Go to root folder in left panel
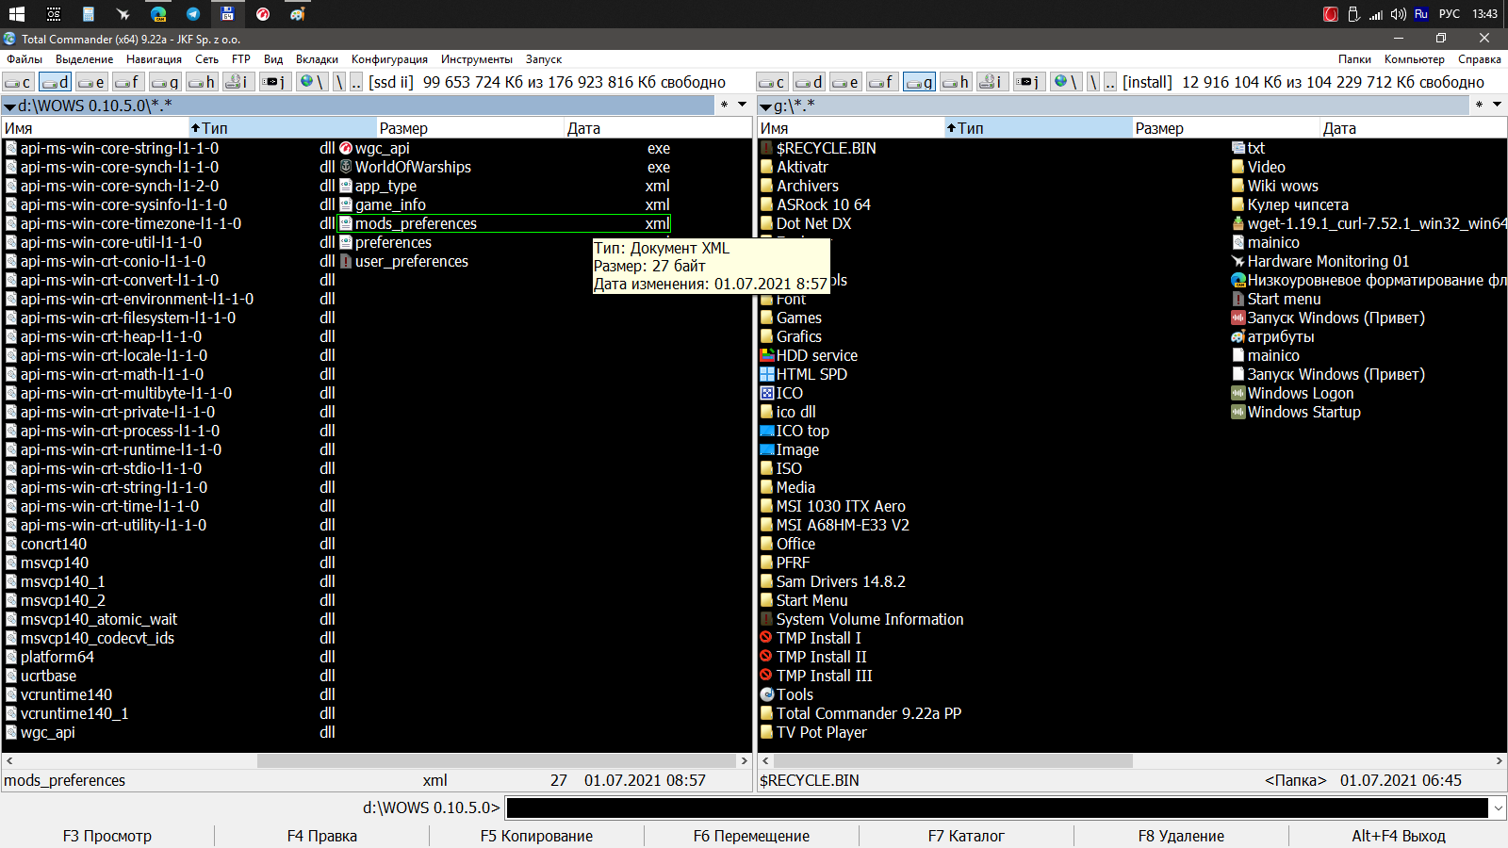This screenshot has height=848, width=1508. pyautogui.click(x=339, y=82)
